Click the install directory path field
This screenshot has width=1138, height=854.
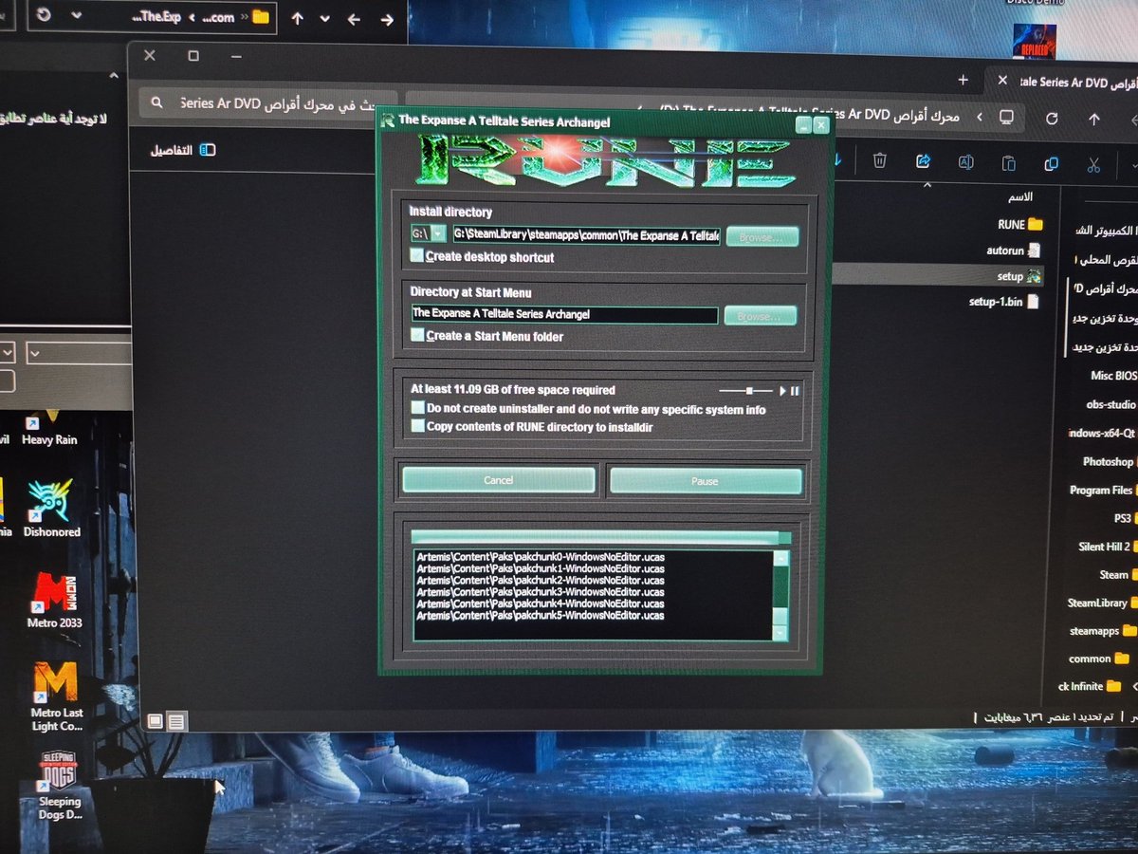pyautogui.click(x=586, y=234)
